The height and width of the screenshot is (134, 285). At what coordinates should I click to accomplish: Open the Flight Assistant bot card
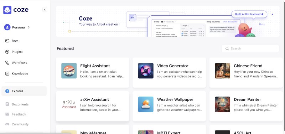93,73
